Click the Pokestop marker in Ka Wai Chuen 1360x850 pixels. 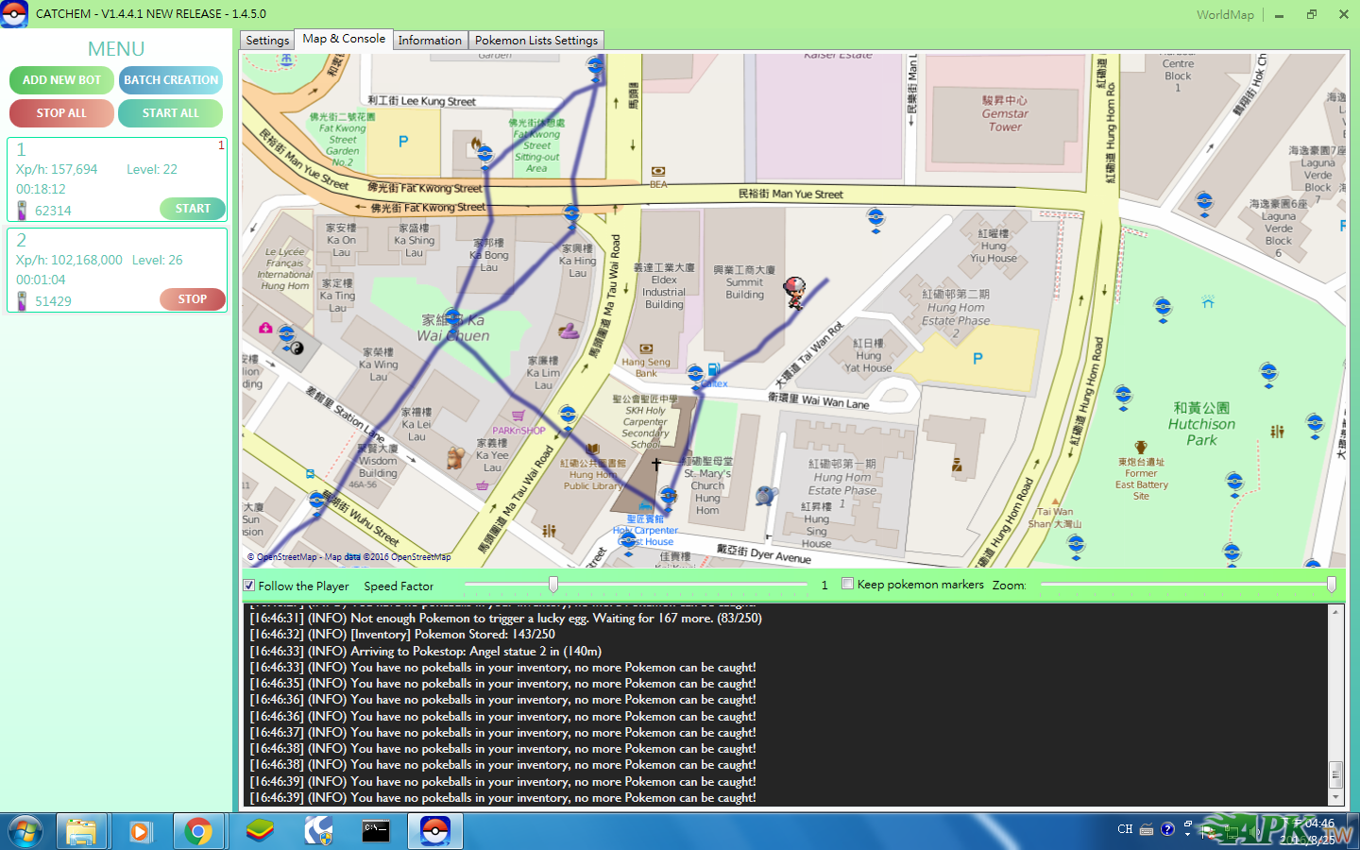(x=452, y=319)
